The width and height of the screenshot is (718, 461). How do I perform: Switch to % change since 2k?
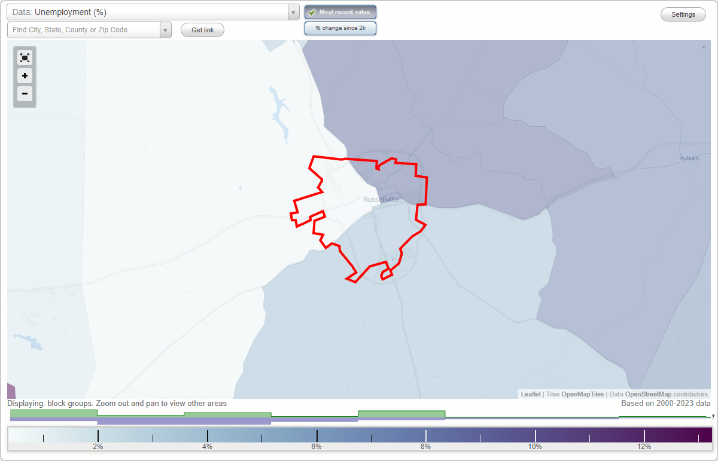[x=340, y=28]
